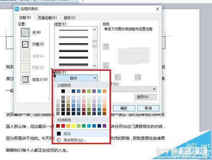This screenshot has width=212, height=160.
Task: Switch to the 底纹(S) tab
Action: pos(70,18)
